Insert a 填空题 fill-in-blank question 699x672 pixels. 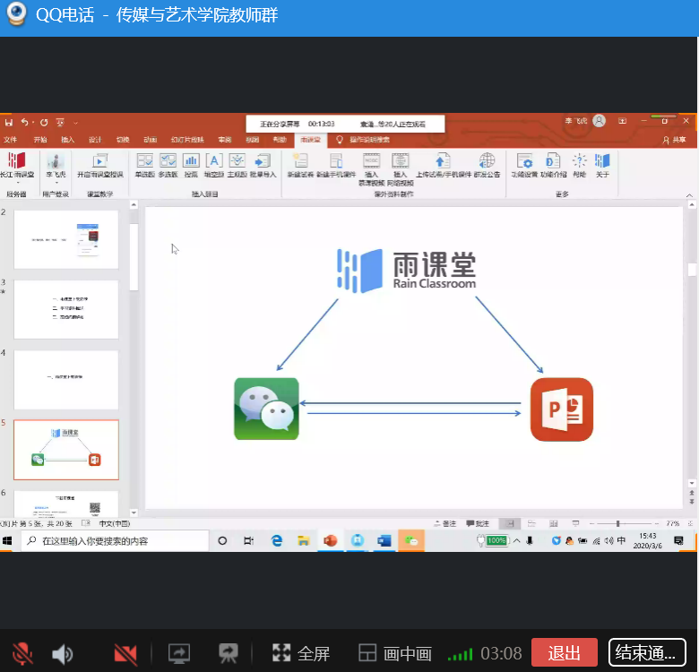point(214,166)
